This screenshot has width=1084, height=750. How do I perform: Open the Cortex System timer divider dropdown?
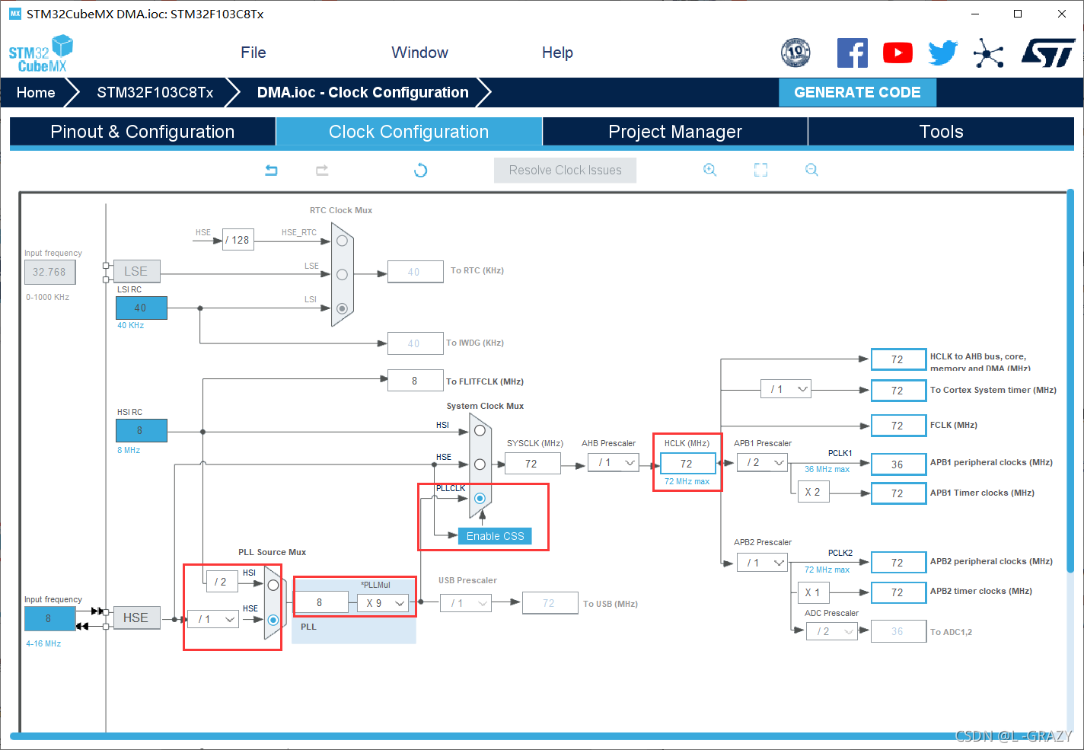tap(786, 389)
